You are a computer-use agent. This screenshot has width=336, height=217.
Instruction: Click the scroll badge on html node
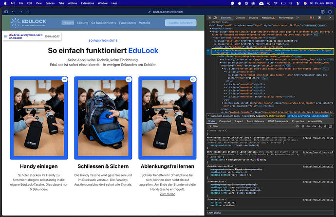click(322, 25)
